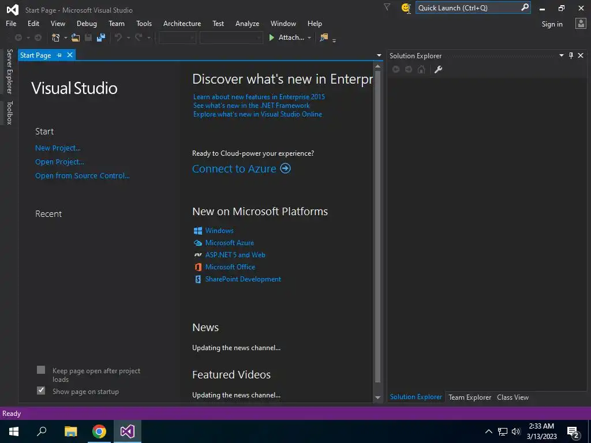The width and height of the screenshot is (591, 443).
Task: Click the Redo toolbar icon
Action: coord(139,37)
